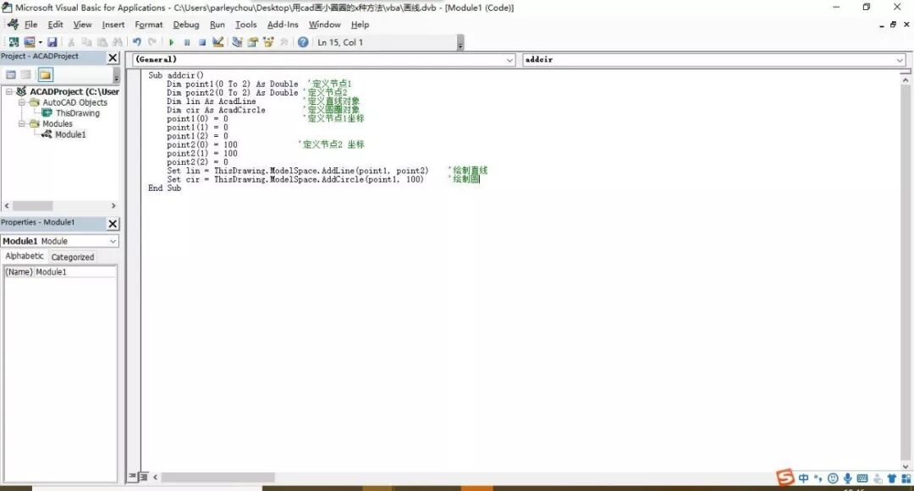Image resolution: width=914 pixels, height=491 pixels.
Task: Click the code horizontal scrollbar thumb
Action: 218,477
